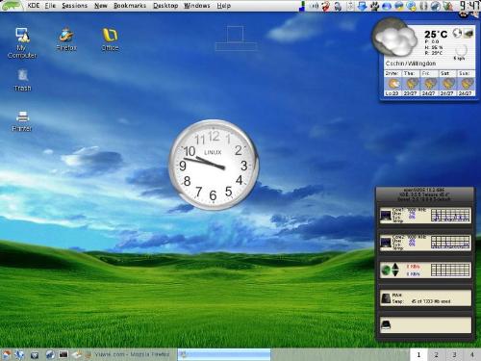Open the Bookmarks menu

(130, 6)
